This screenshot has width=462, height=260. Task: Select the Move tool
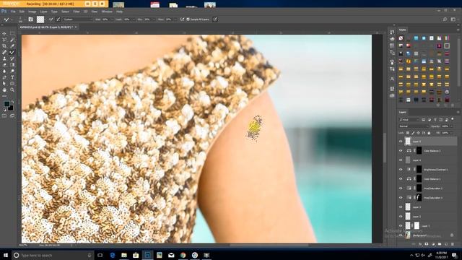4,33
